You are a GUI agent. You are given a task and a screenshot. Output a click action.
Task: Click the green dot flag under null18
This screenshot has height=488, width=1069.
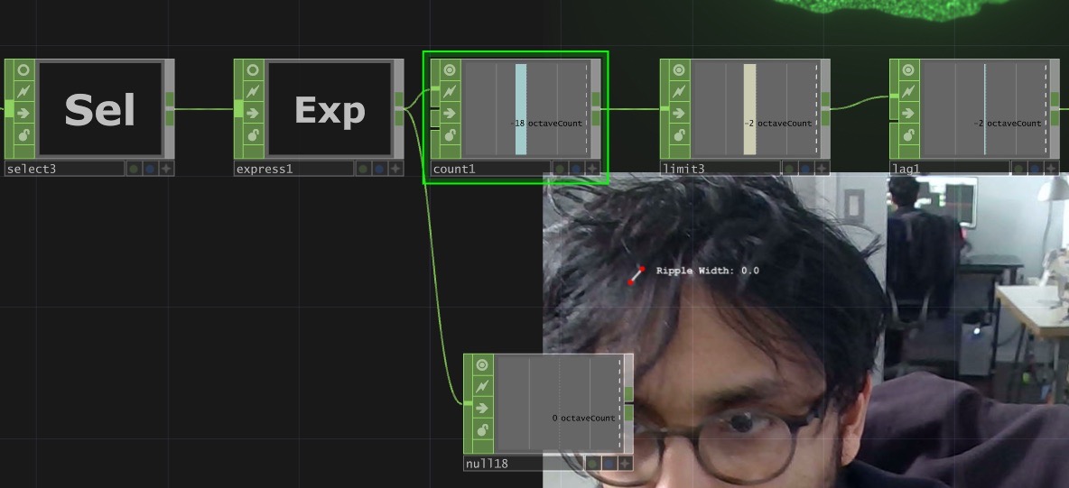tap(592, 465)
